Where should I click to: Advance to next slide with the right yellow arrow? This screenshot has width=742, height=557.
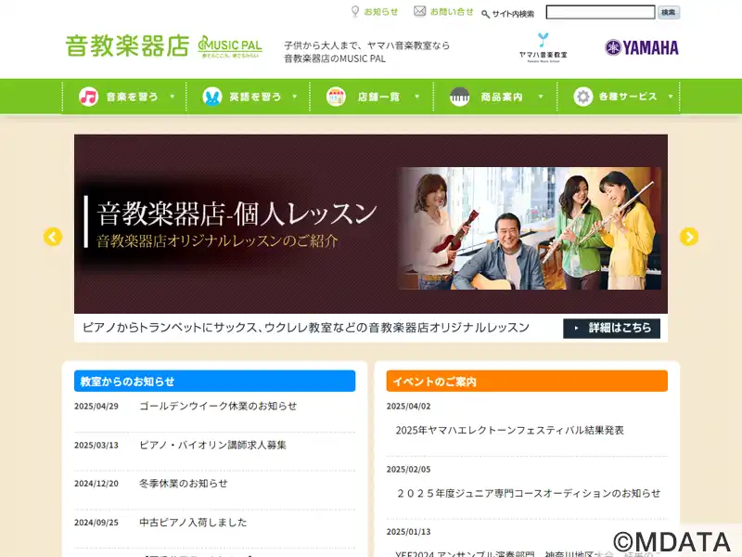tap(689, 237)
